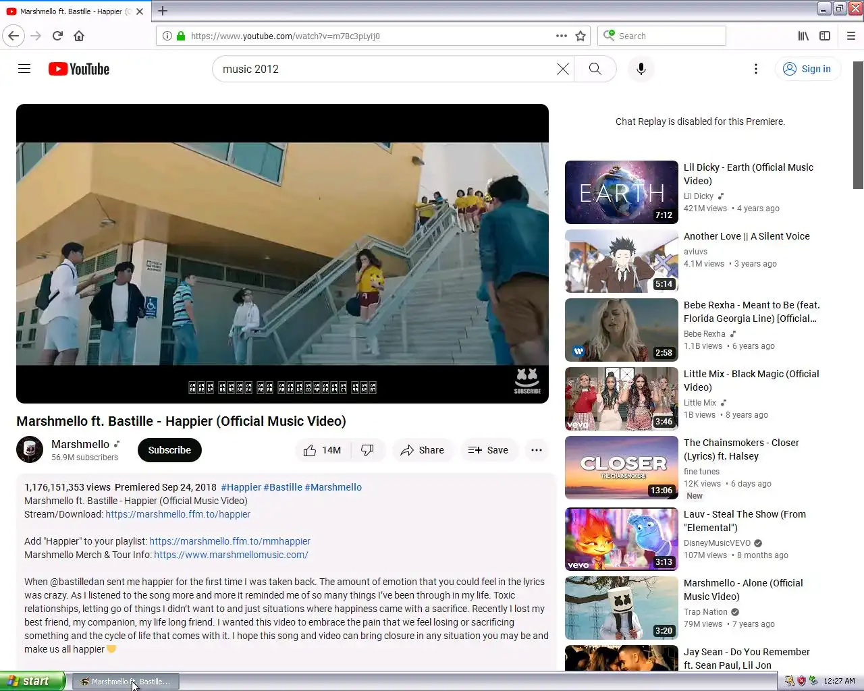Open YouTube settings three-dot menu

tap(756, 69)
